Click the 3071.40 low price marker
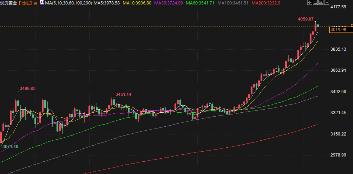Screen dimensions: 353x174 click(x=10, y=147)
